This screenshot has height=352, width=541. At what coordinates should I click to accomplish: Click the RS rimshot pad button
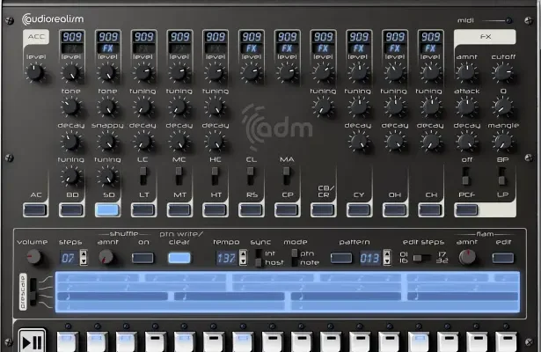[251, 209]
